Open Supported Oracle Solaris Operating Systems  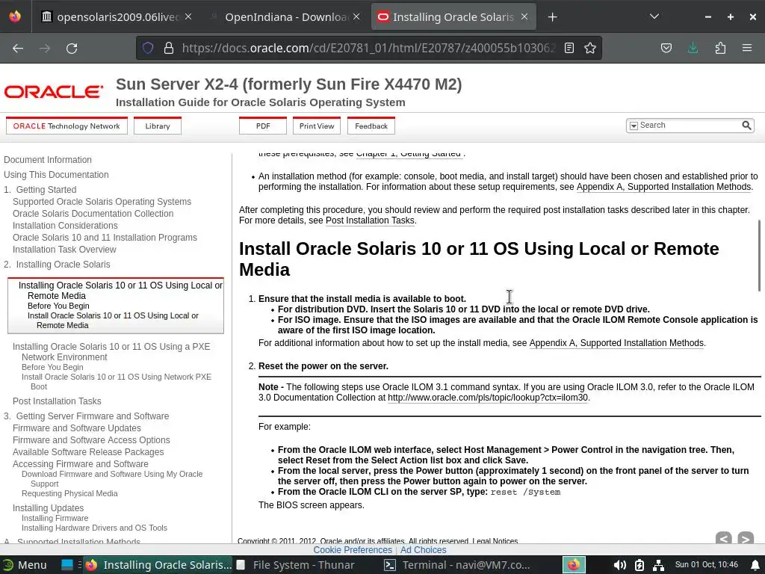[x=102, y=202]
